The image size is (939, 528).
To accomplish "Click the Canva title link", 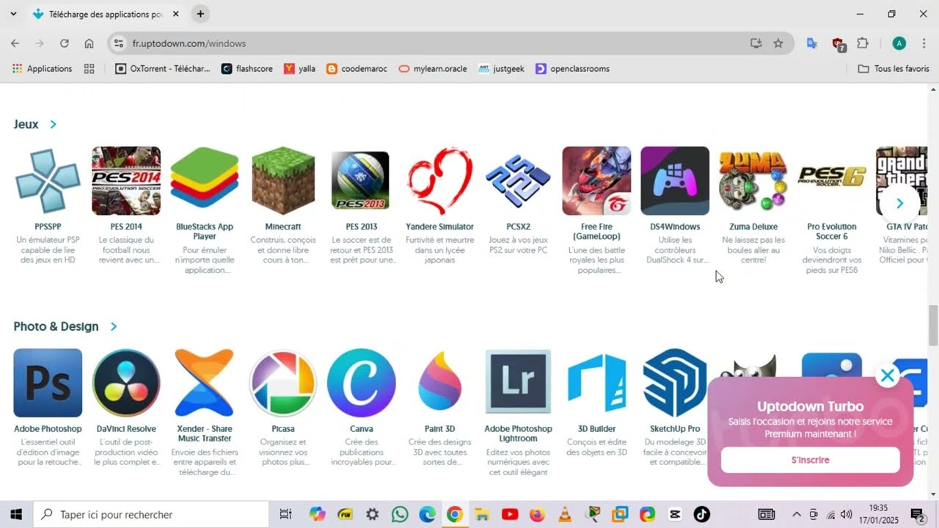I will [x=361, y=428].
